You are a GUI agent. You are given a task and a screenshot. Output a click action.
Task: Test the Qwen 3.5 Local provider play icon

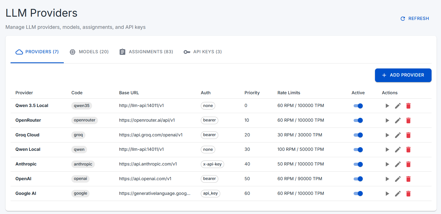pyautogui.click(x=387, y=106)
